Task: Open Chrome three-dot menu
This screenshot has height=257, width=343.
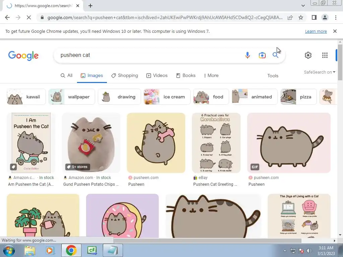Action: click(x=336, y=17)
